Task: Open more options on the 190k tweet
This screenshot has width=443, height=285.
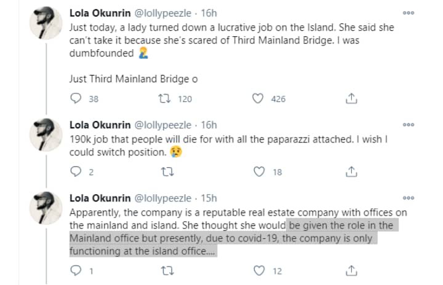Action: tap(408, 124)
